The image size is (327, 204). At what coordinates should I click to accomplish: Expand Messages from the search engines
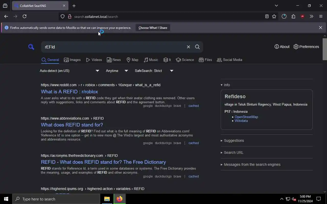[250, 164]
